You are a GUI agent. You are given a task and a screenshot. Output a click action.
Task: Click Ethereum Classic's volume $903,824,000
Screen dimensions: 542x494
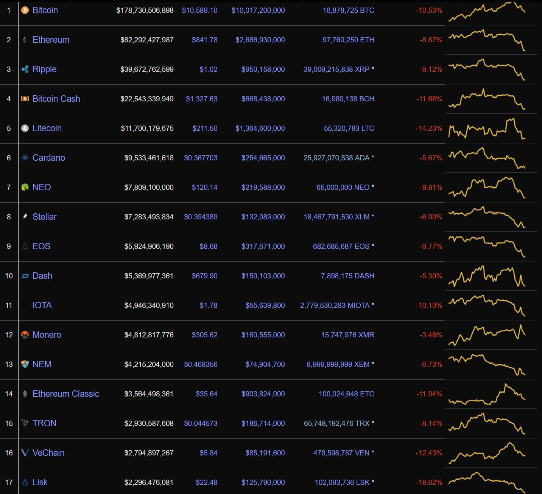(x=263, y=394)
